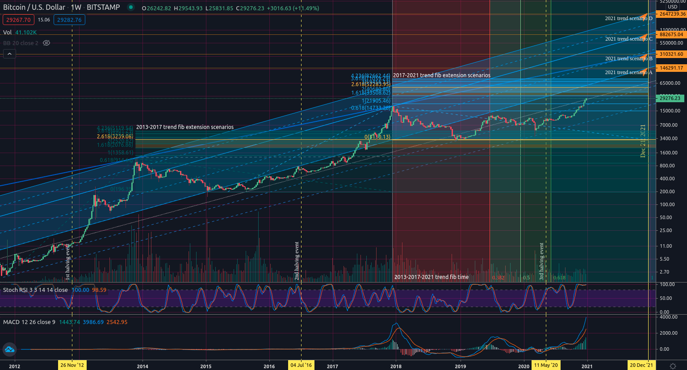The image size is (687, 370).
Task: Click the fib level 1(21905.46) label
Action: click(x=376, y=101)
